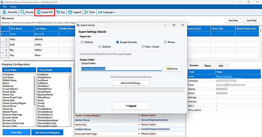Select BusinessPhone in VCard Fields list
The height and width of the screenshot is (137, 262).
pyautogui.click(x=45, y=95)
